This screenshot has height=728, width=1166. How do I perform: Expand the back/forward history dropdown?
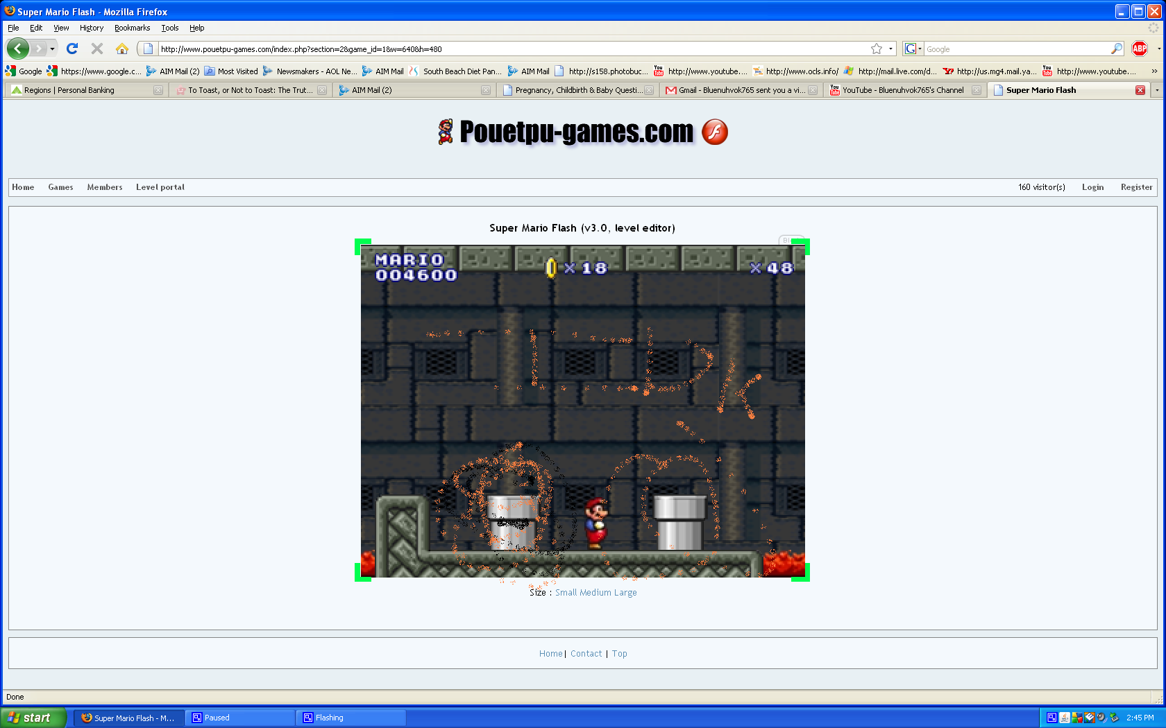tap(52, 49)
